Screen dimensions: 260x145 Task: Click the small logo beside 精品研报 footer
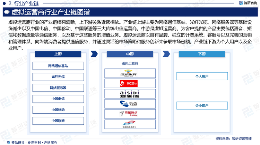click(8, 143)
